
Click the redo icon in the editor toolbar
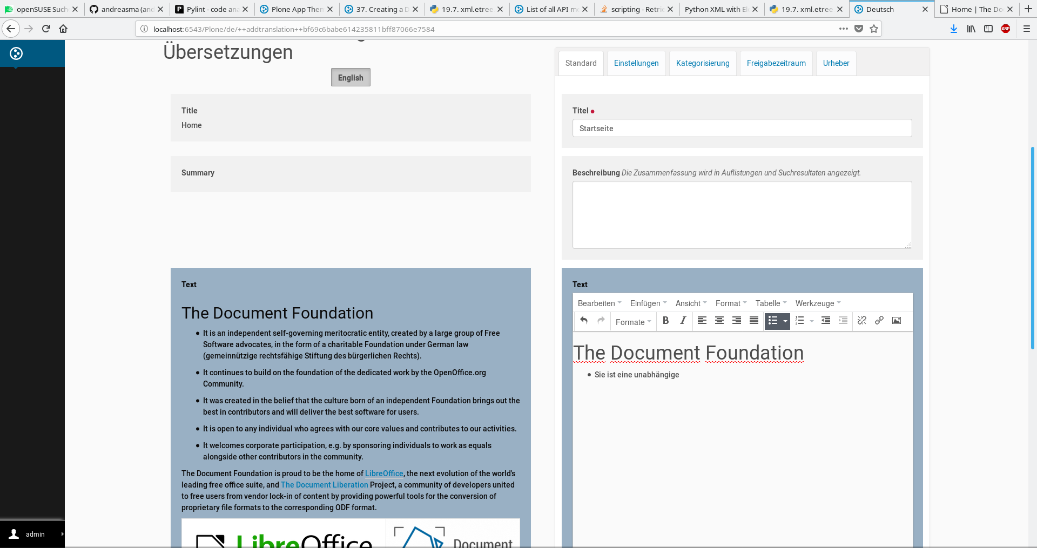click(x=601, y=321)
